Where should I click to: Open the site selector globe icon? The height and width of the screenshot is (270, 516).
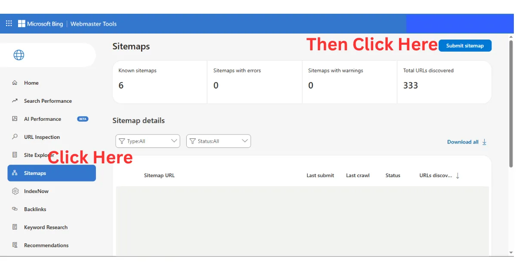19,55
